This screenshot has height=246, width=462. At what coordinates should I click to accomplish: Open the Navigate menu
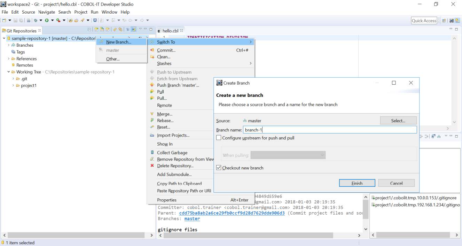point(46,12)
